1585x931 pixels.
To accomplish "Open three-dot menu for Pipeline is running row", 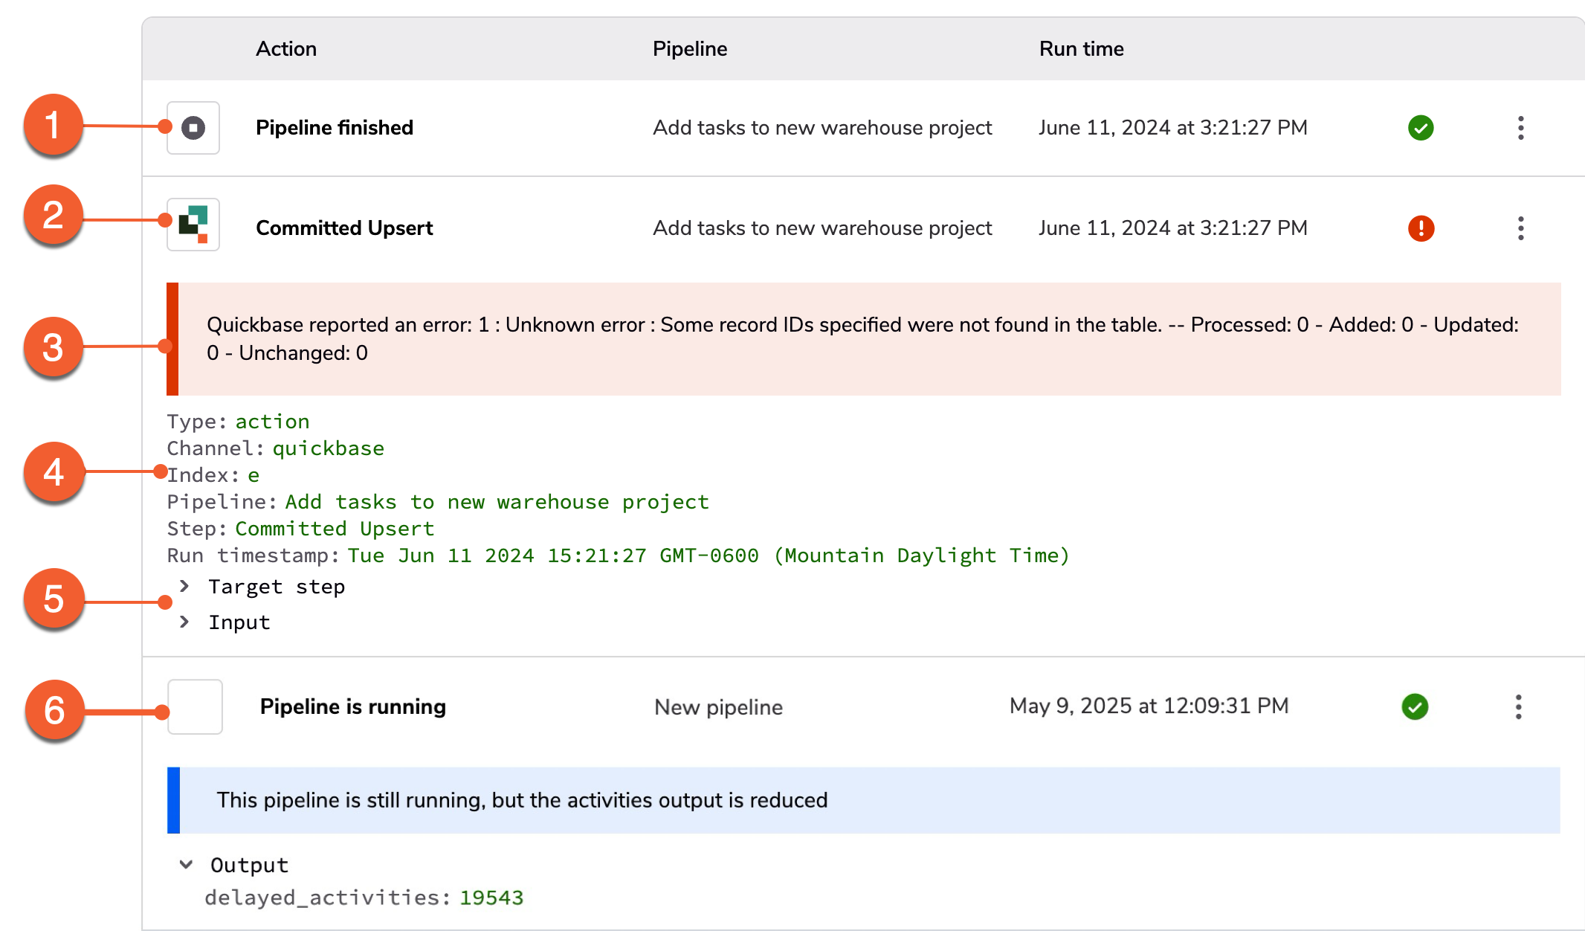I will tap(1518, 706).
